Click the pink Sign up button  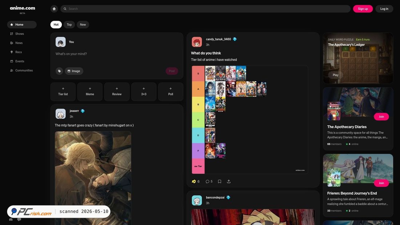click(363, 9)
